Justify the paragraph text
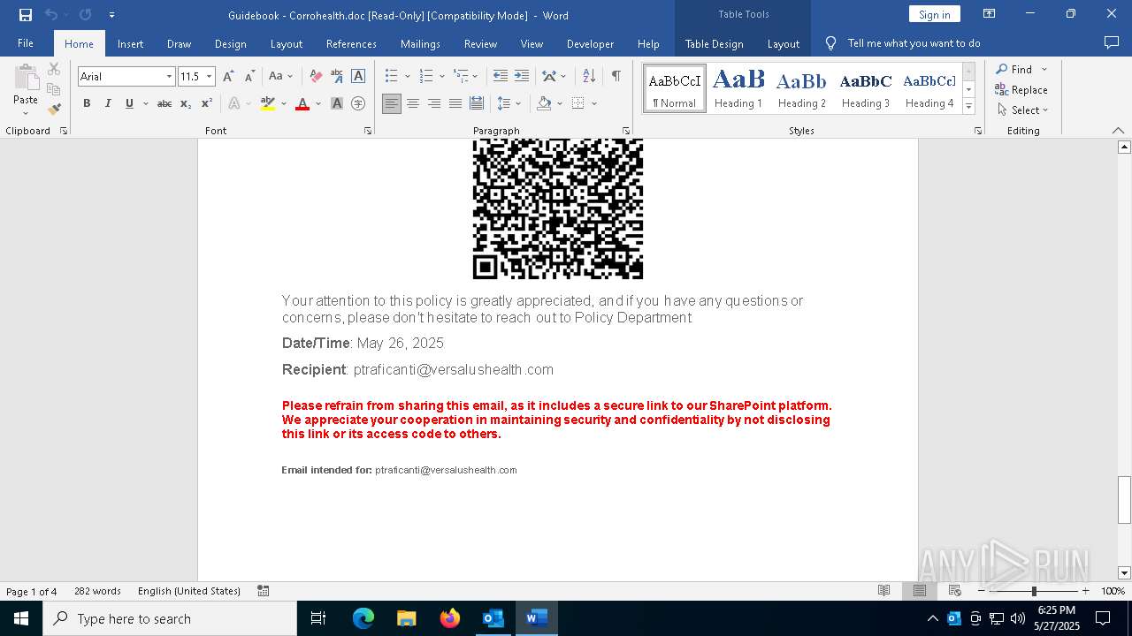1132x636 pixels. tap(455, 103)
